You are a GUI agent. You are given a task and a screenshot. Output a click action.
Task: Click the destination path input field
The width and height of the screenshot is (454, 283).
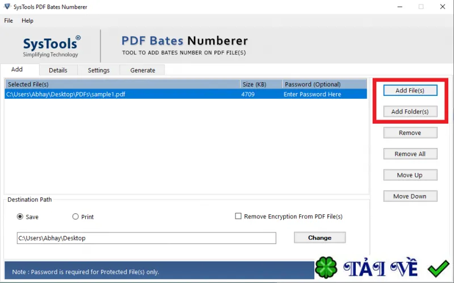(146, 238)
